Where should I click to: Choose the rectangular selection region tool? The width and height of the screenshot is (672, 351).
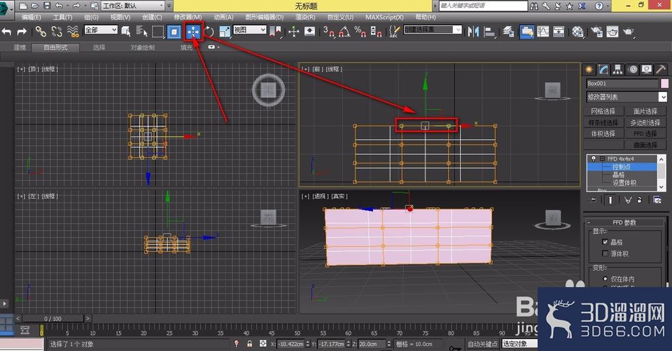[158, 32]
